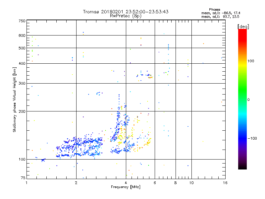The width and height of the screenshot is (265, 199).
Task: Click the x-axis tick label '10'
Action: click(x=191, y=183)
